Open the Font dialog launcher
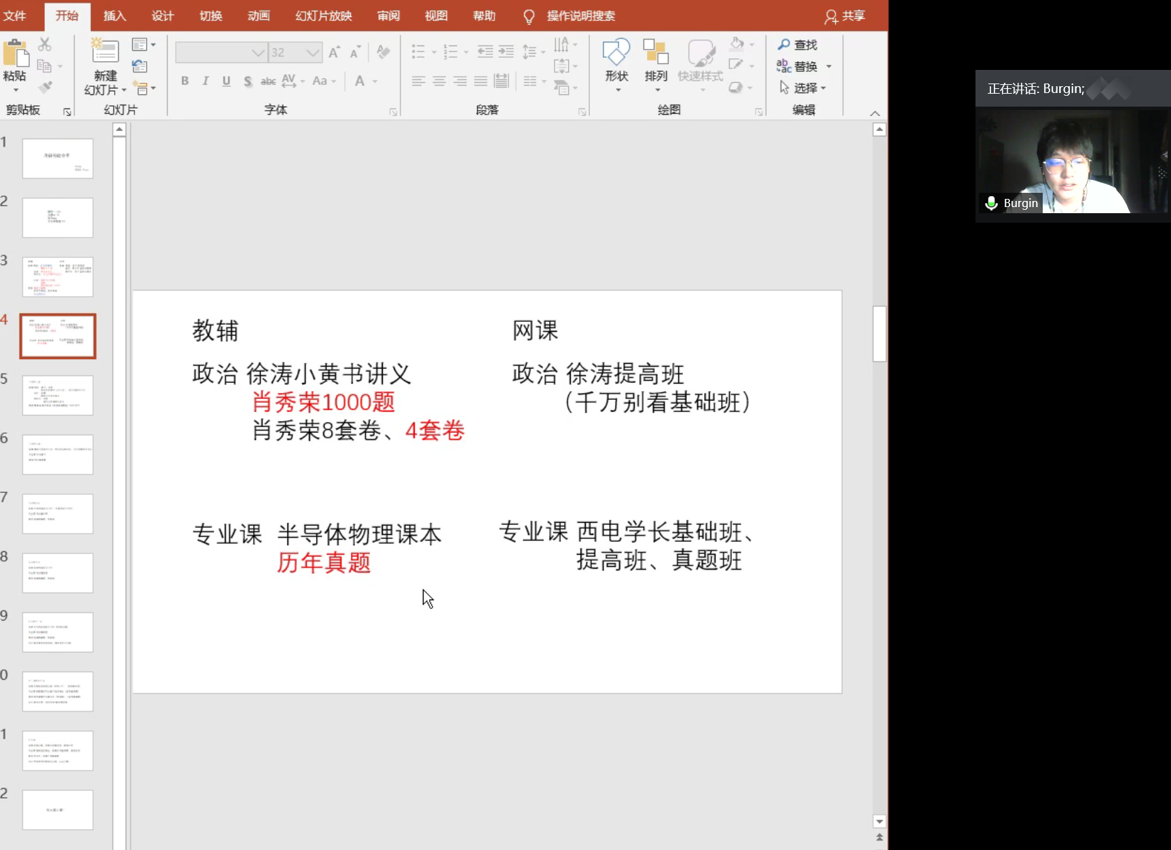1171x850 pixels. click(x=393, y=112)
